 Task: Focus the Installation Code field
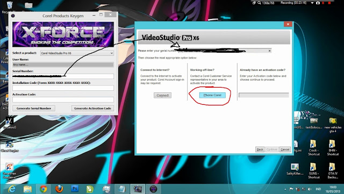63,88
